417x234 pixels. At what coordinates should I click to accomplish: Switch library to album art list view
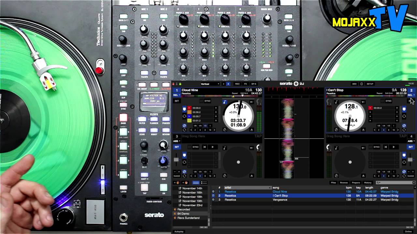pos(204,183)
